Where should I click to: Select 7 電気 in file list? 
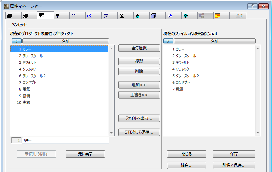click(209, 89)
